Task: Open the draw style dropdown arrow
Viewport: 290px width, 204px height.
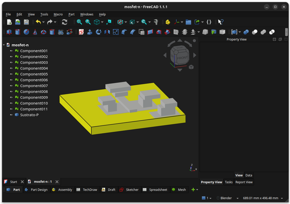Action: (126, 22)
